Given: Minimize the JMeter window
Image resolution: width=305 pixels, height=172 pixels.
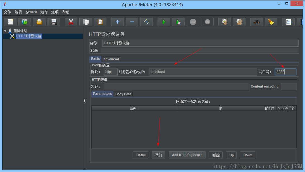Looking at the screenshot, I should coord(279,4).
